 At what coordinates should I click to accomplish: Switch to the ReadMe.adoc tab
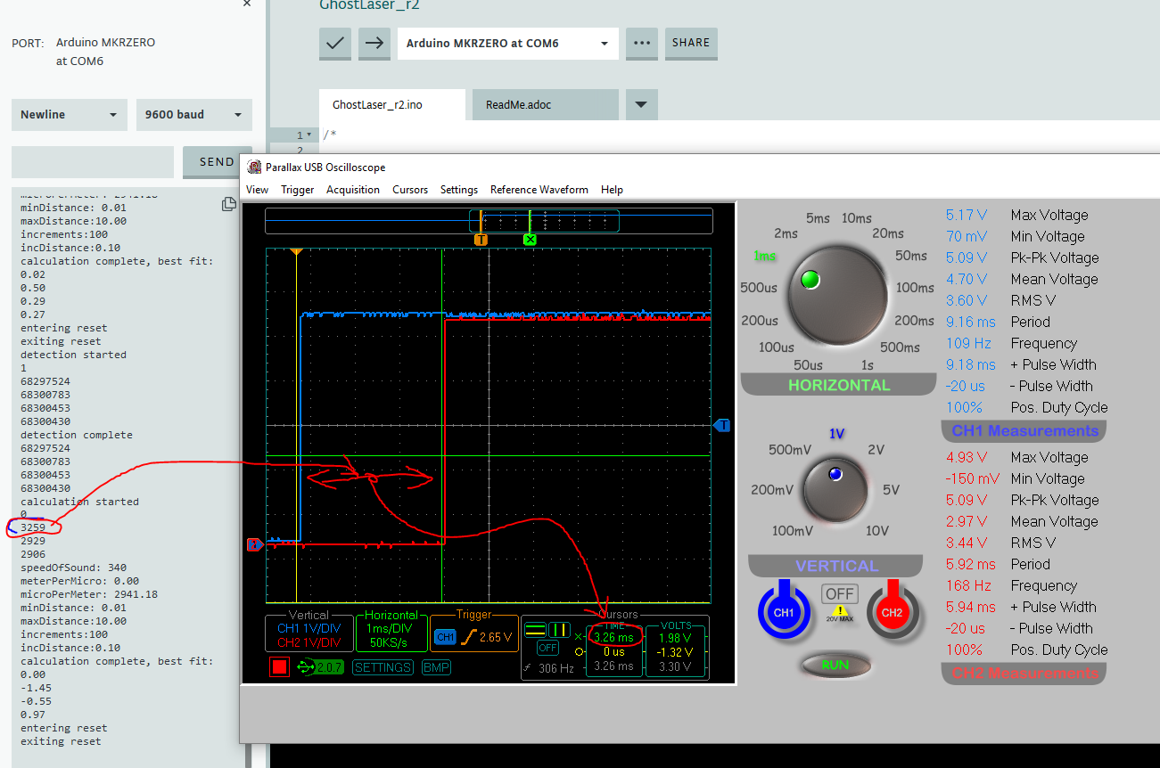[x=545, y=105]
